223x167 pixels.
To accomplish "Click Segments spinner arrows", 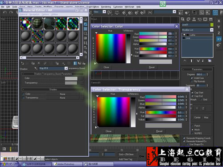I will 207,86.
